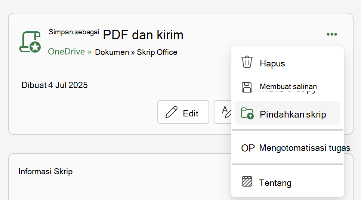361x200 pixels.
Task: Click the folder icon beside Pindahkan skrip
Action: 247,113
